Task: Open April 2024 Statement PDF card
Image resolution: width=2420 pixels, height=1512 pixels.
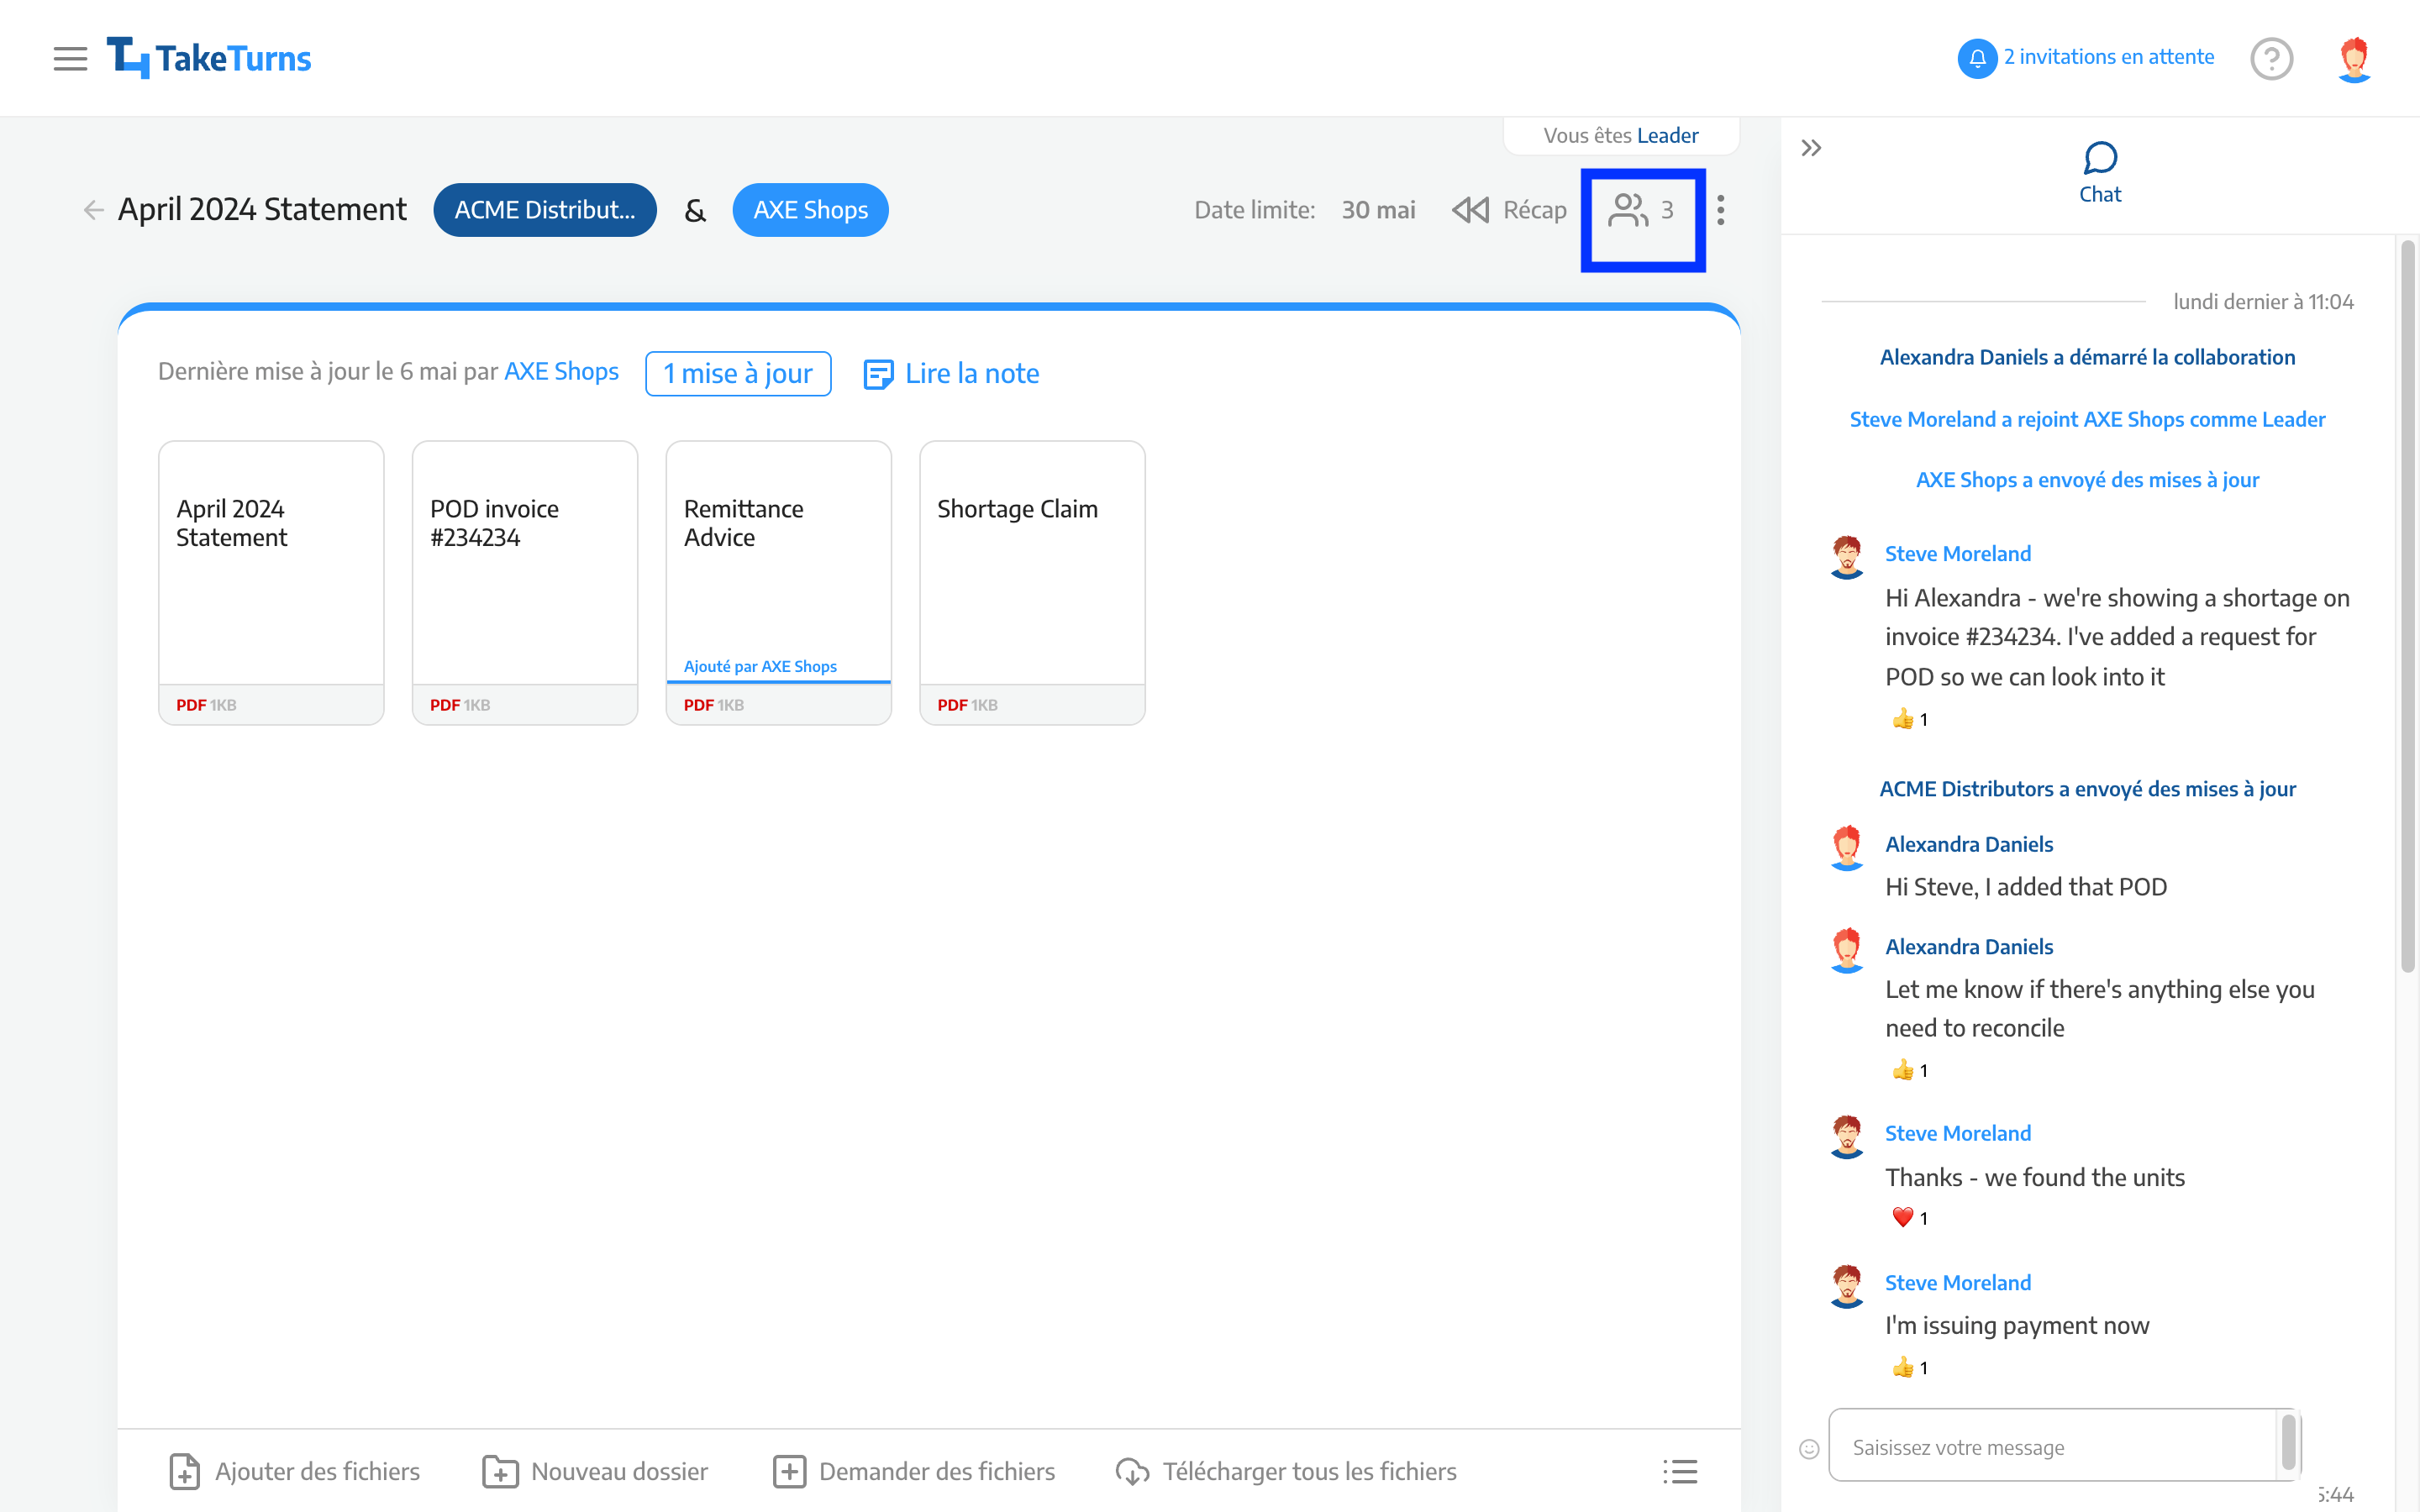Action: [x=271, y=583]
